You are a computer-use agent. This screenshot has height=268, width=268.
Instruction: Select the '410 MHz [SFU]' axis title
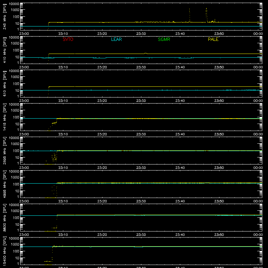4,50
